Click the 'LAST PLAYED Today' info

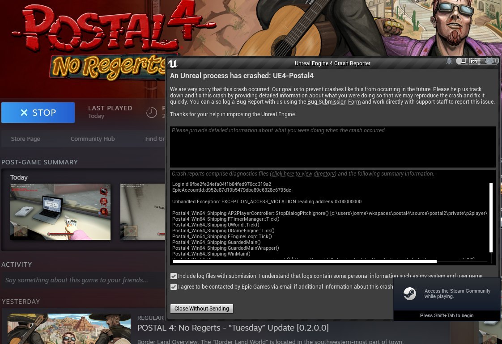point(110,112)
